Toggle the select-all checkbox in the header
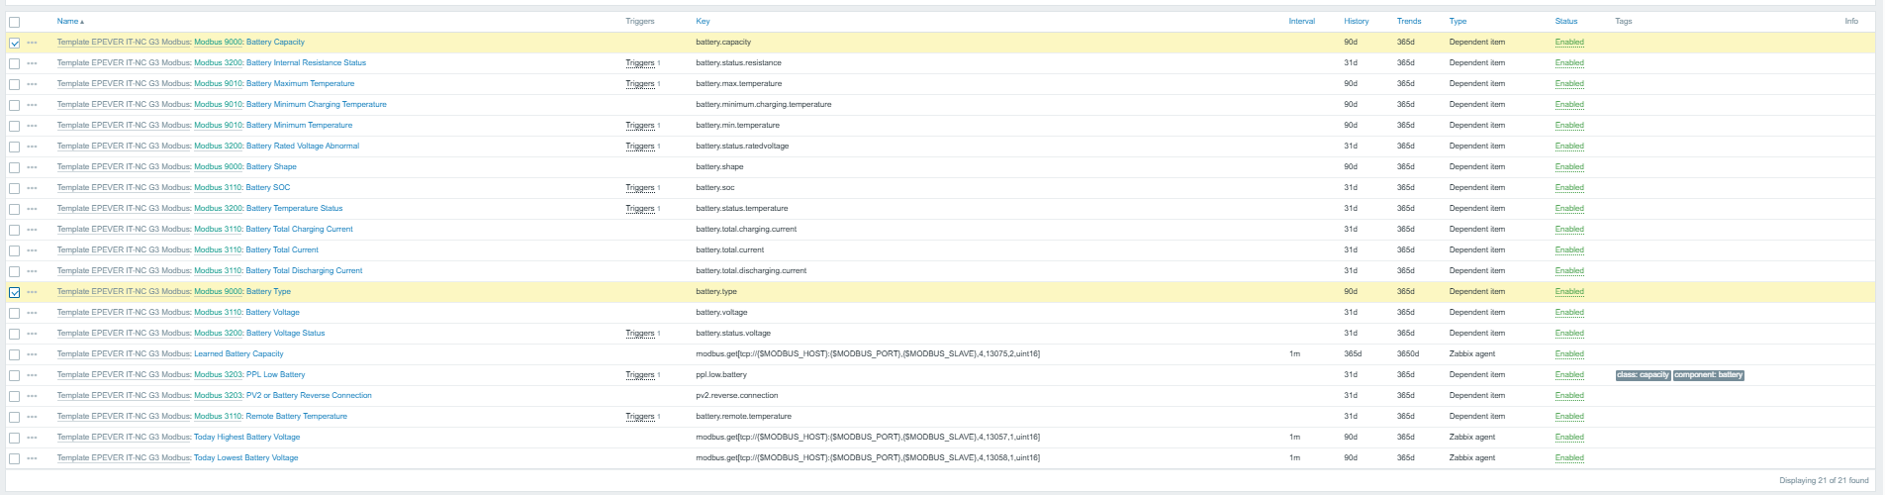Viewport: 1885px width, 495px height. [14, 22]
